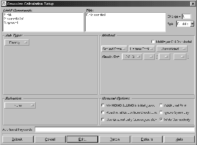Screen dimensions: 197x145
Task: Click inside the Link0 Commands text box
Action: pyautogui.click(x=43, y=22)
